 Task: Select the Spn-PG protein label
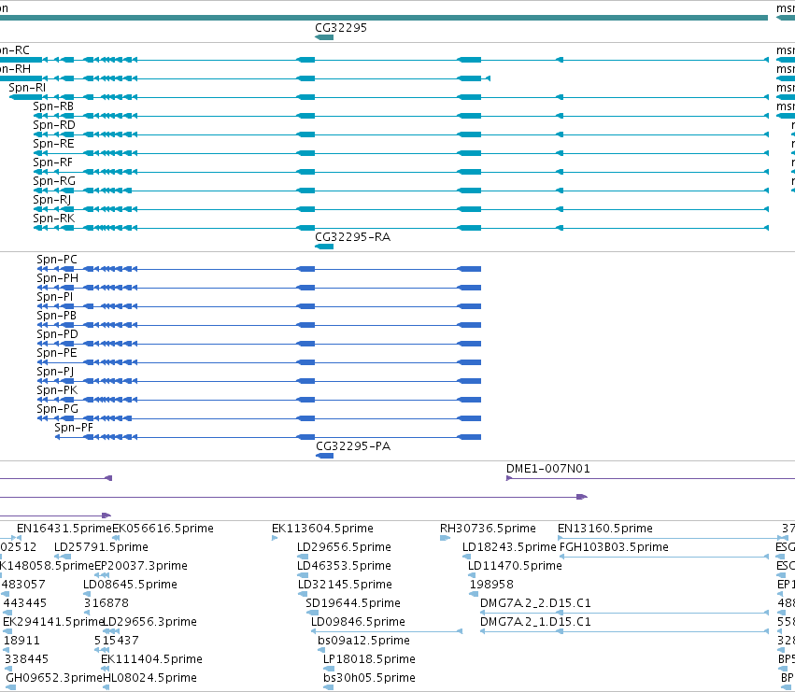click(x=57, y=409)
